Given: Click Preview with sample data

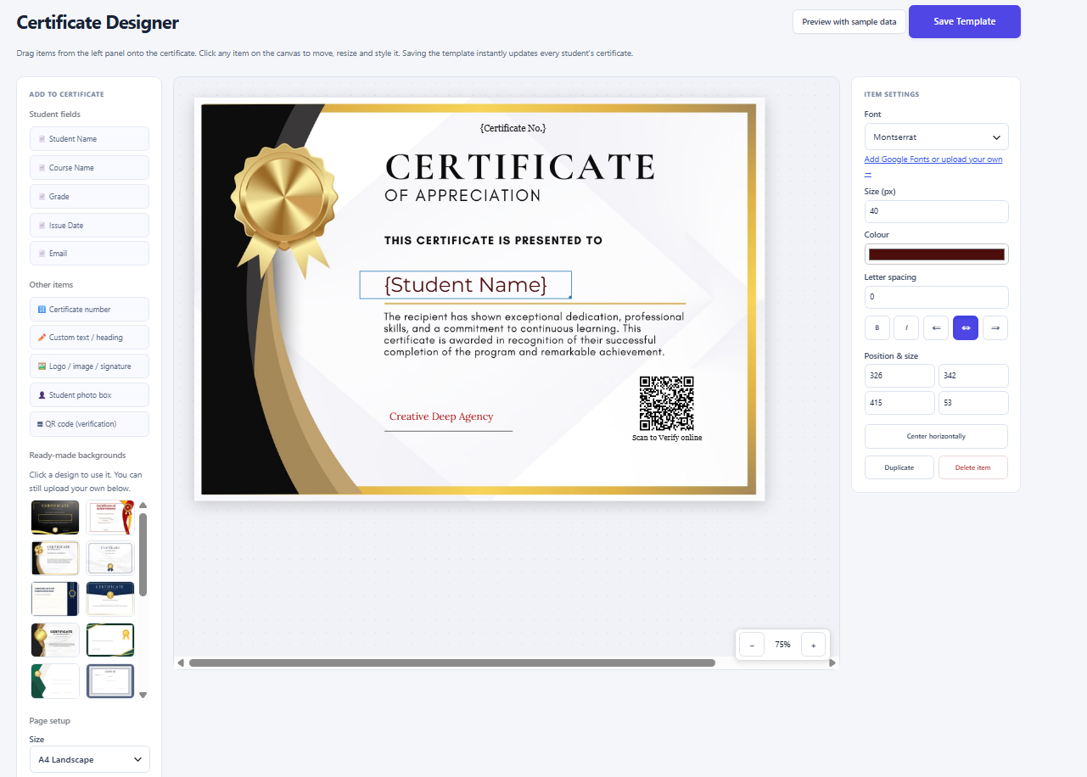Looking at the screenshot, I should 849,22.
